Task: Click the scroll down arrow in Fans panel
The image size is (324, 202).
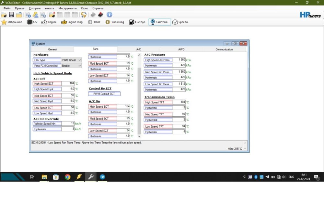Action: pyautogui.click(x=140, y=137)
